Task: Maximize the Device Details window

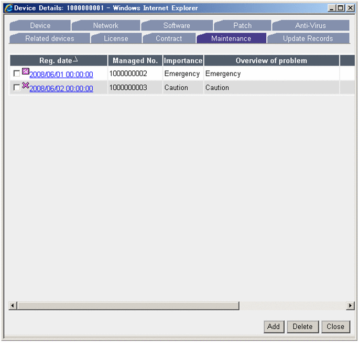Action: (x=341, y=8)
